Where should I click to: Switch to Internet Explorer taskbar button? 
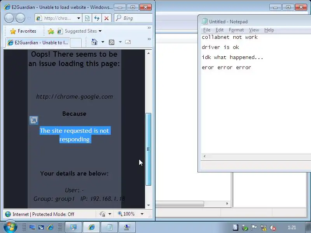(x=91, y=227)
